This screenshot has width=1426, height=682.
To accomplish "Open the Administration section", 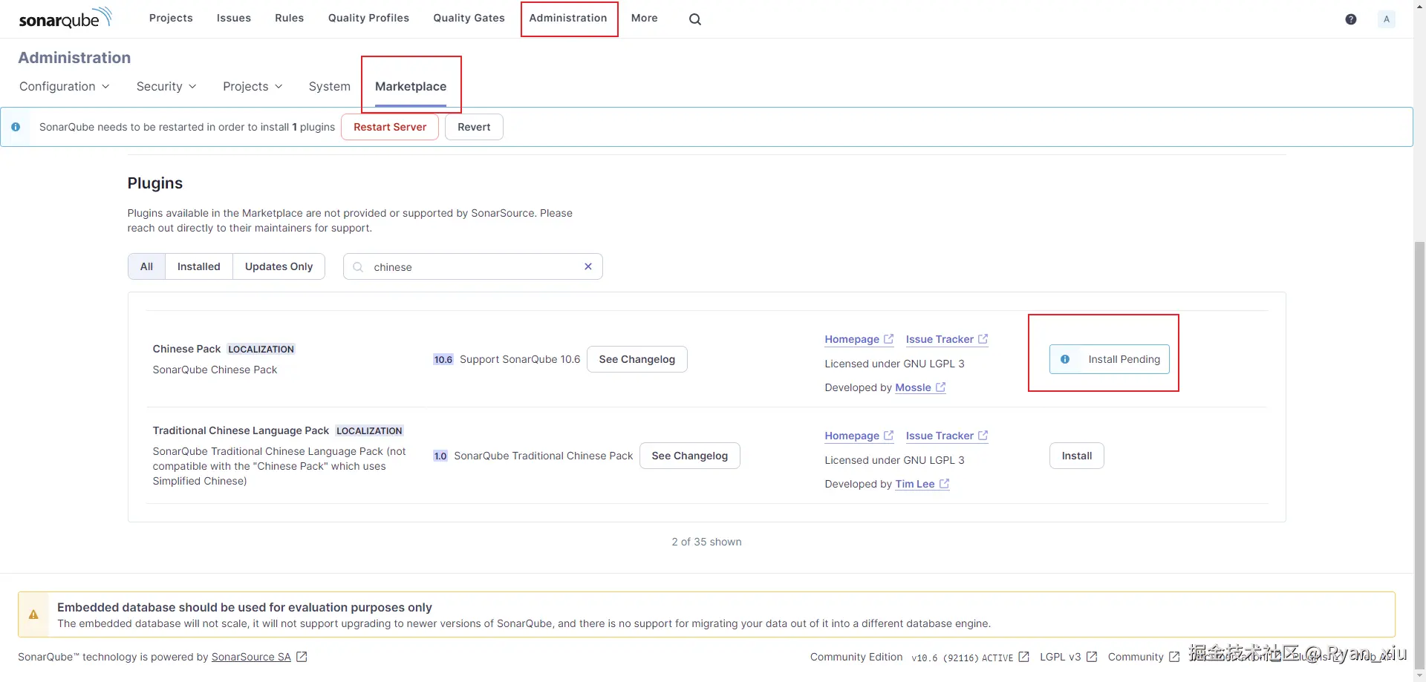I will pos(568,18).
